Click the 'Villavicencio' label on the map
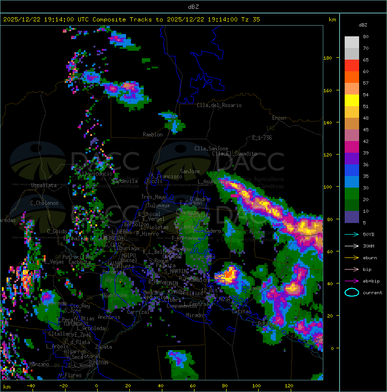The width and height of the screenshot is (387, 392). (x=94, y=174)
